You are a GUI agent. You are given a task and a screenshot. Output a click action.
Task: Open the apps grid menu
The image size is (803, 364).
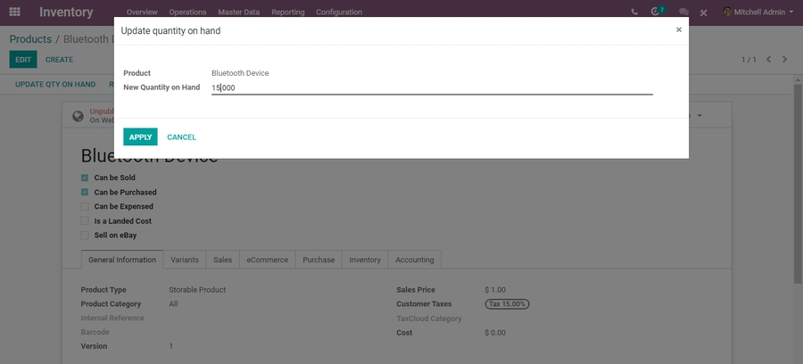(x=14, y=12)
